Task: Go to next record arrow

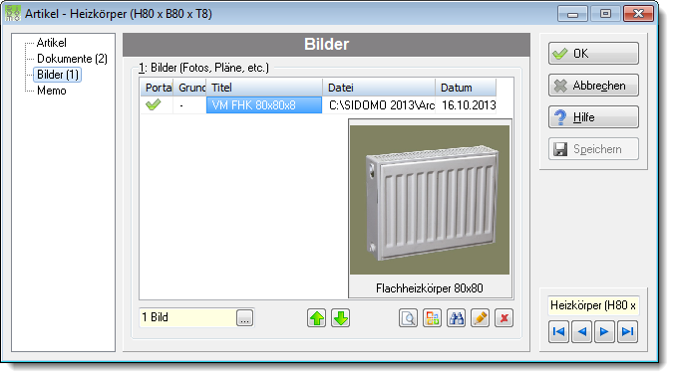Action: (604, 331)
